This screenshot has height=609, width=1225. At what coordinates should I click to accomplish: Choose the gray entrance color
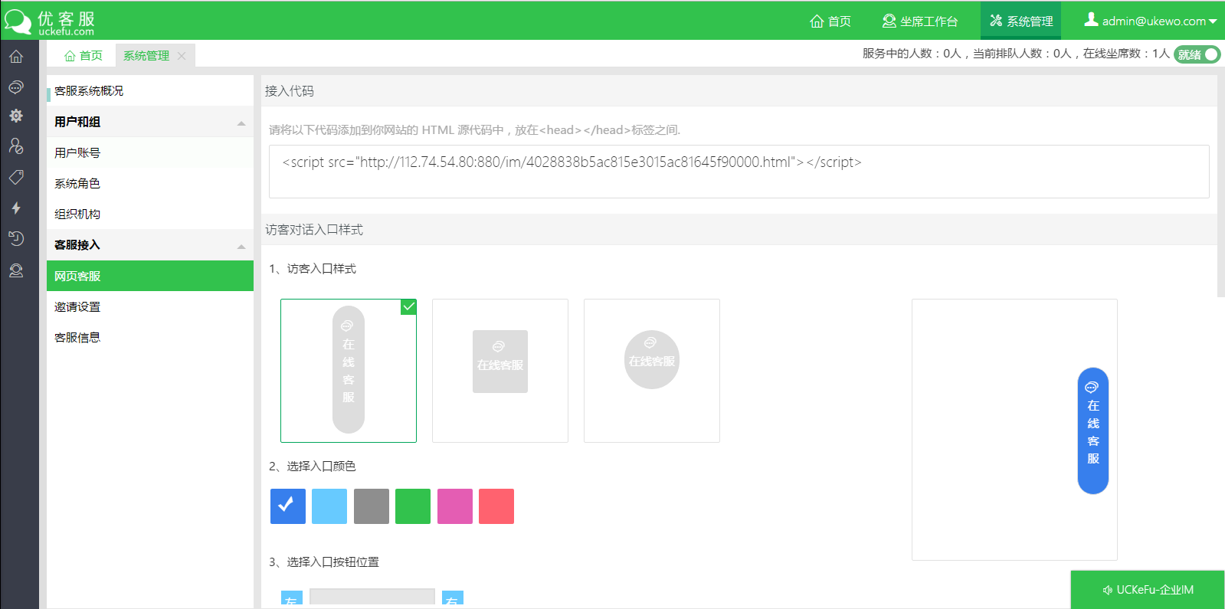coord(372,506)
